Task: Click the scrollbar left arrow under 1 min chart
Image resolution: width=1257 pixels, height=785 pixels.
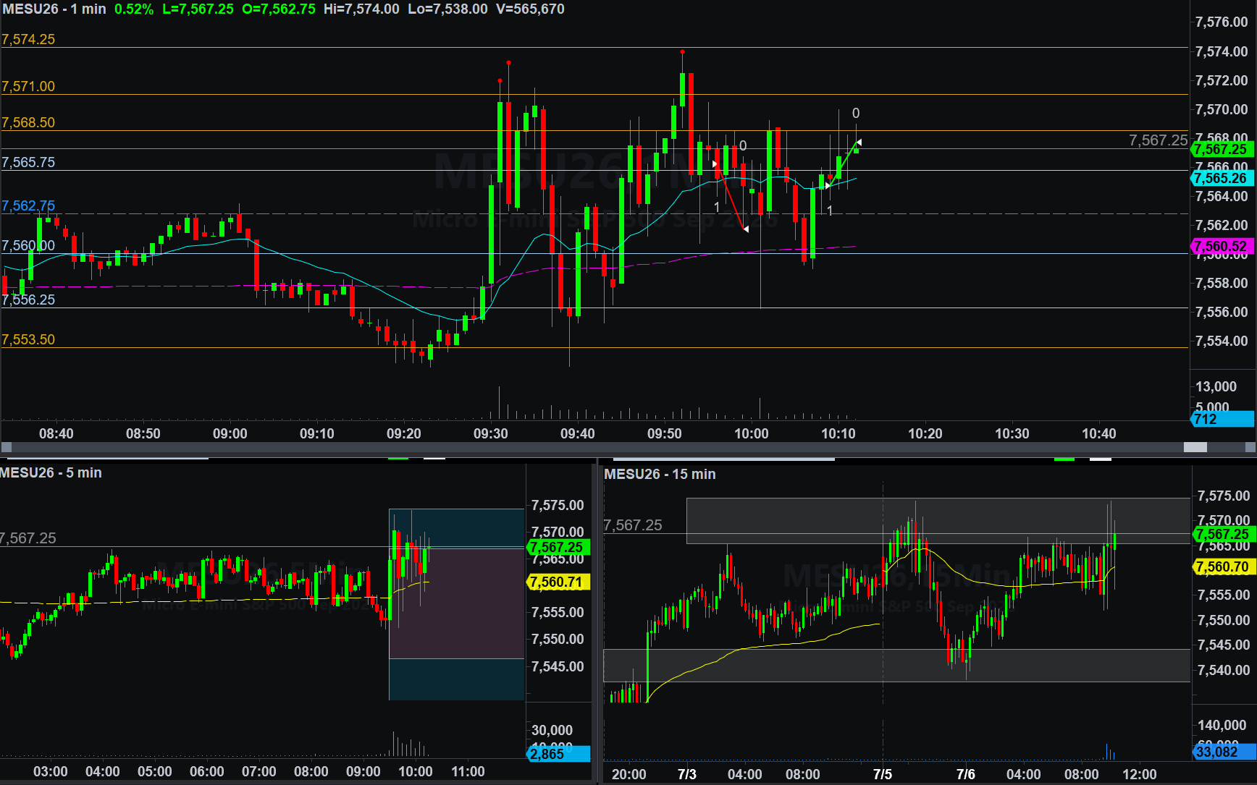Action: click(x=6, y=447)
